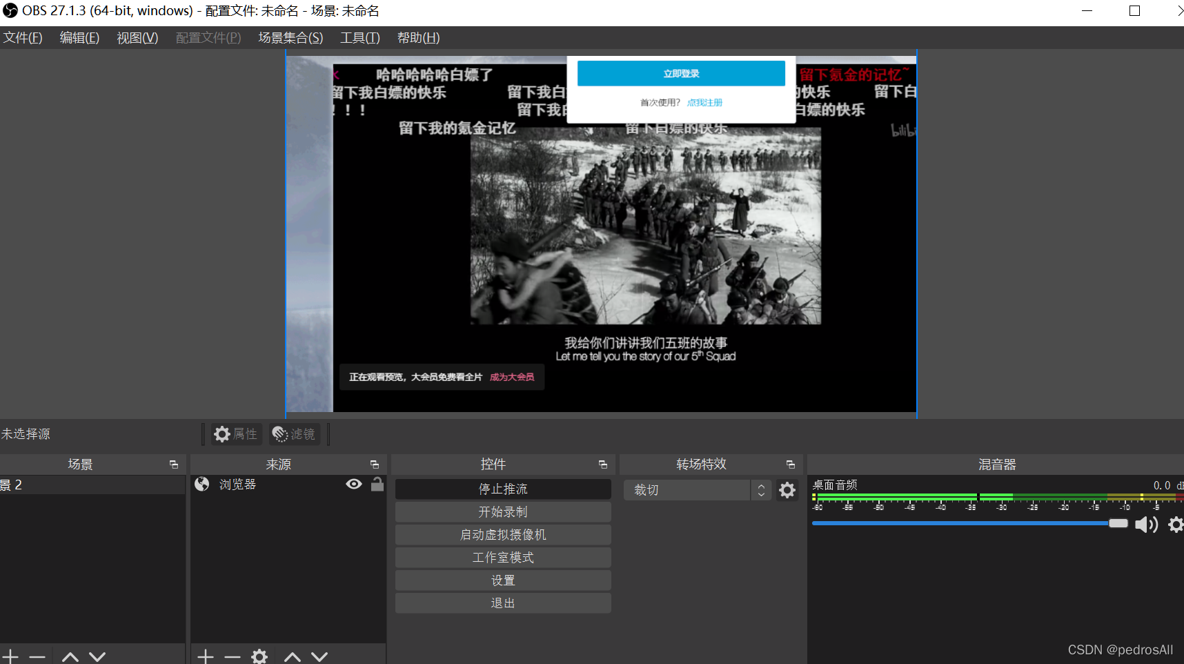Click the 属性 properties button
Image resolution: width=1184 pixels, height=664 pixels.
click(236, 434)
